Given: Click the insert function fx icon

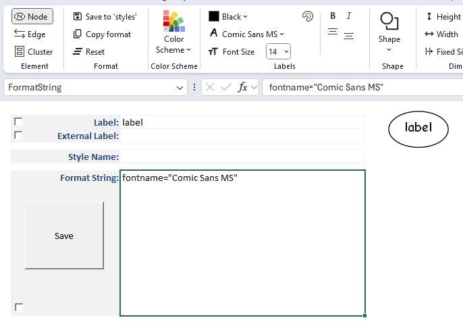Looking at the screenshot, I should [243, 87].
